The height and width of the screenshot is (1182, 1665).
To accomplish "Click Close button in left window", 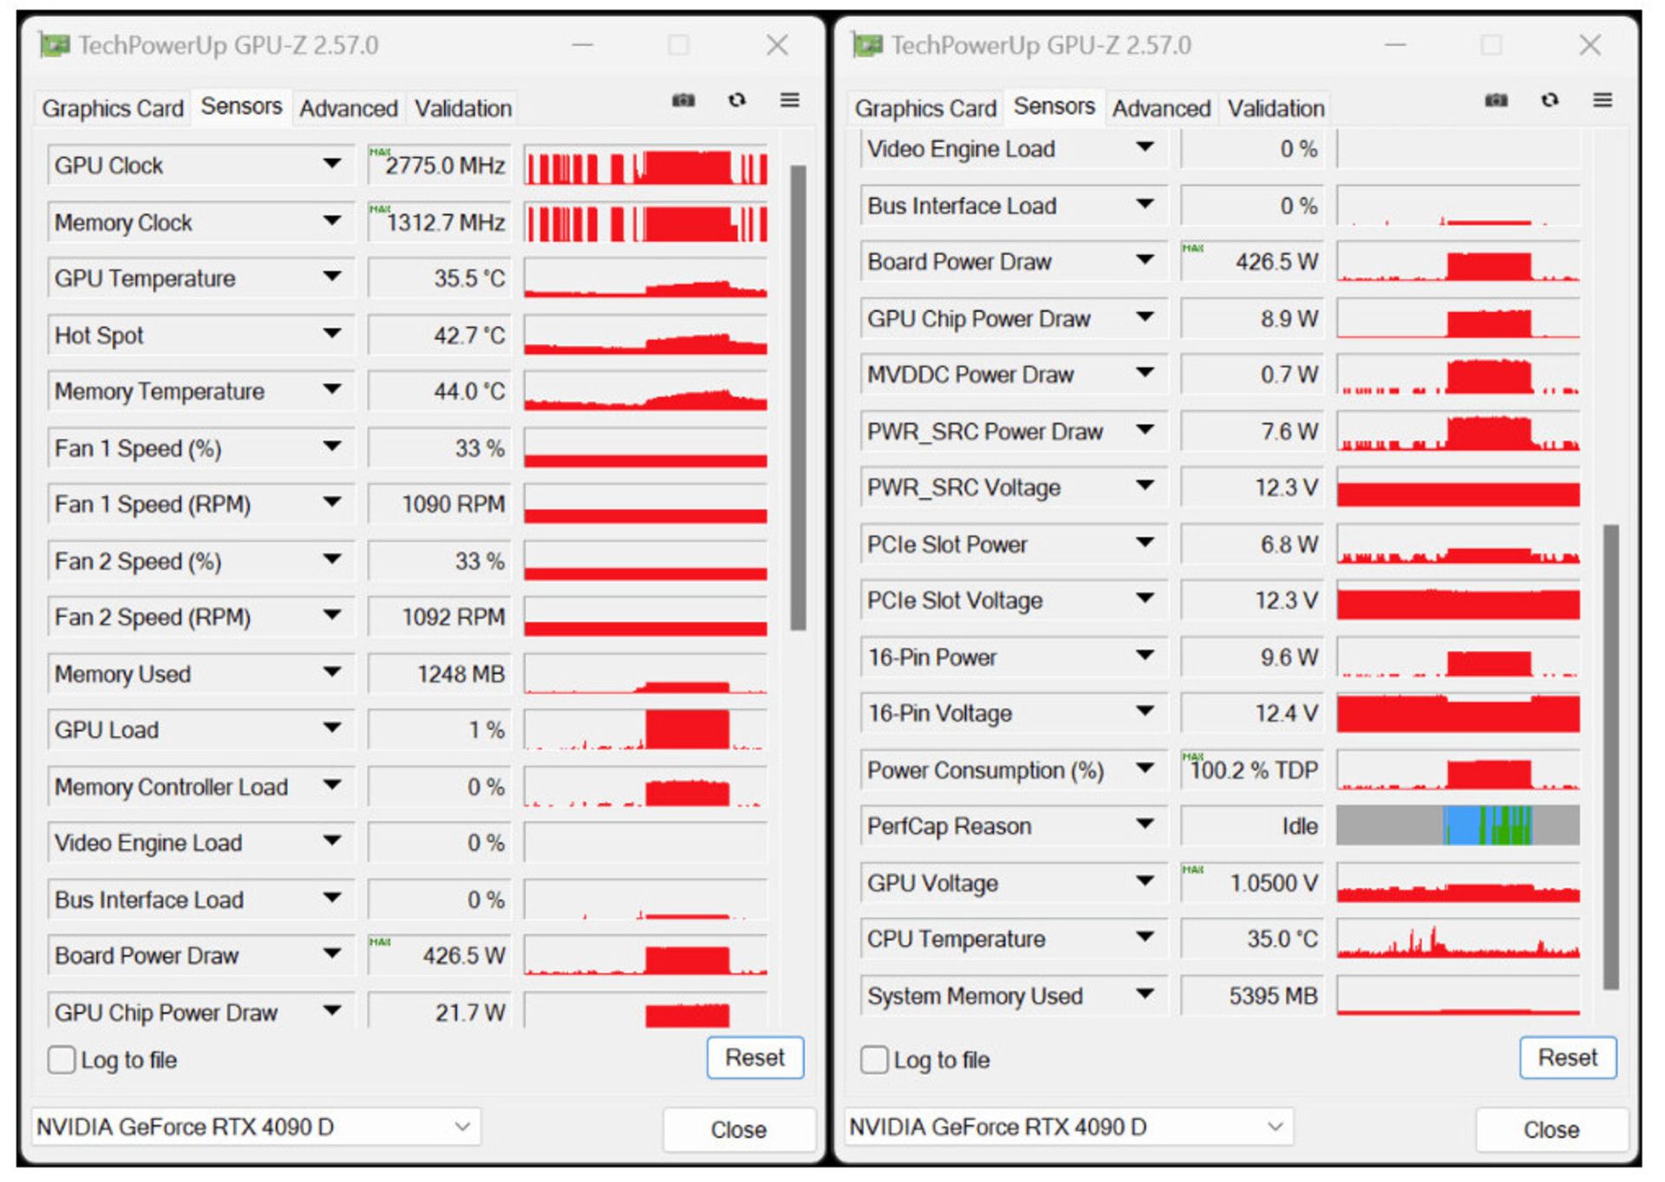I will click(739, 1129).
